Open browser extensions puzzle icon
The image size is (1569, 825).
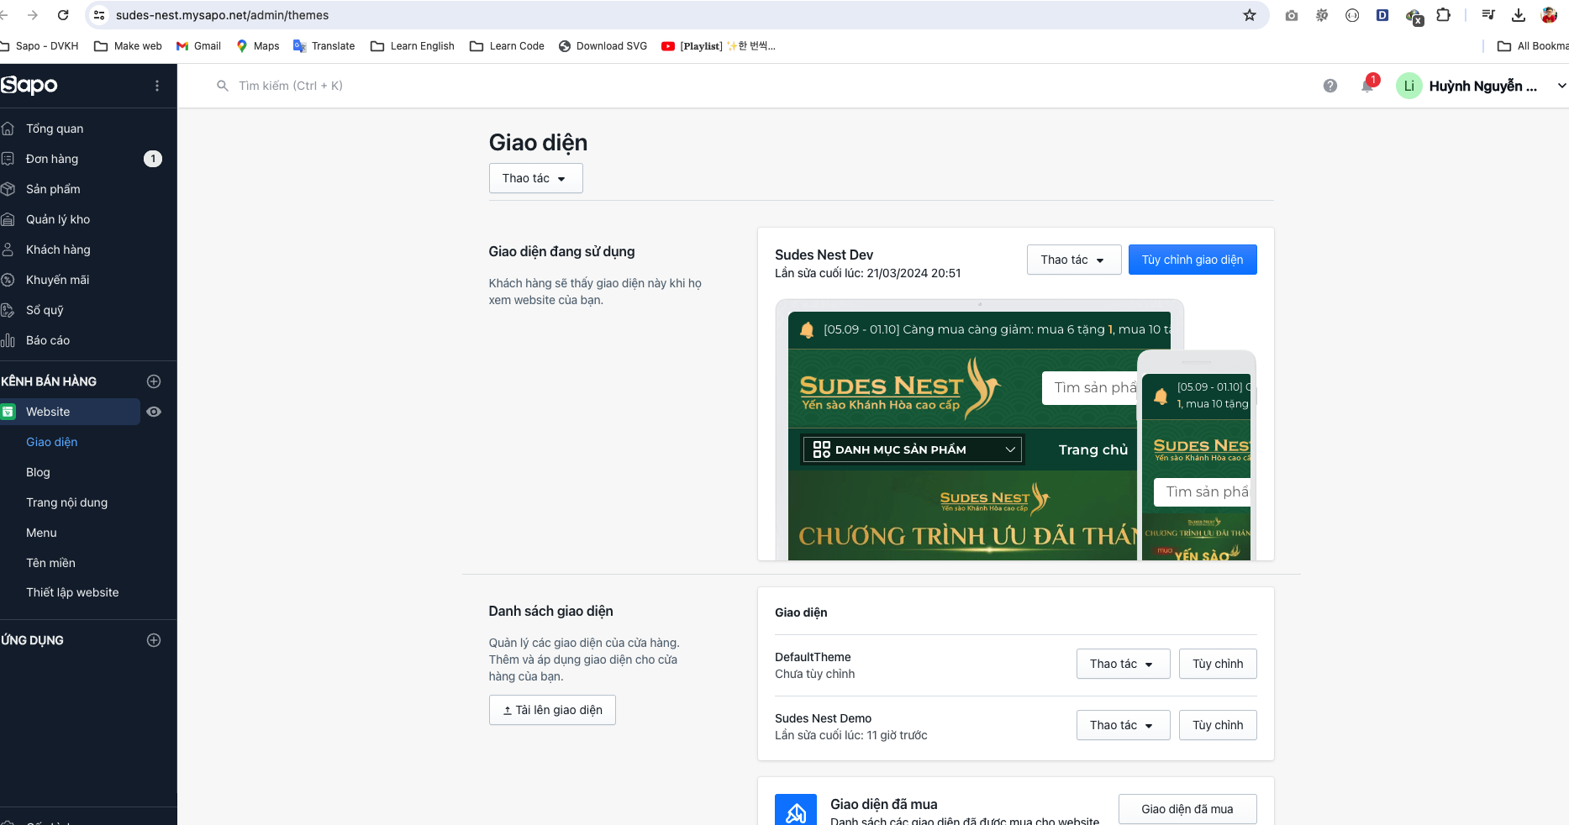click(1444, 15)
